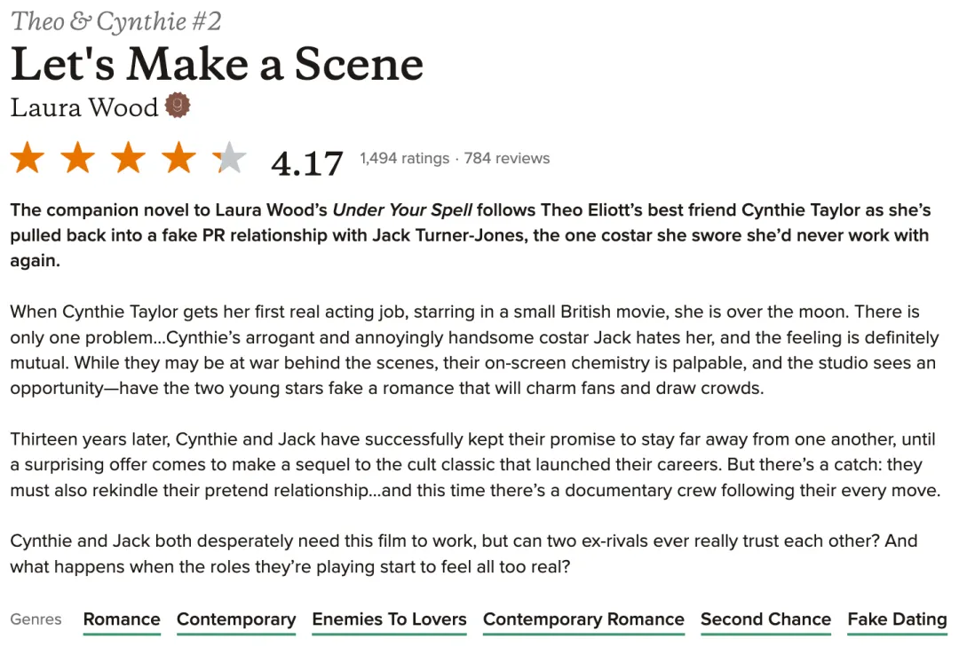959x655 pixels.
Task: Click the bold companion novel summary paragraph
Action: (470, 235)
